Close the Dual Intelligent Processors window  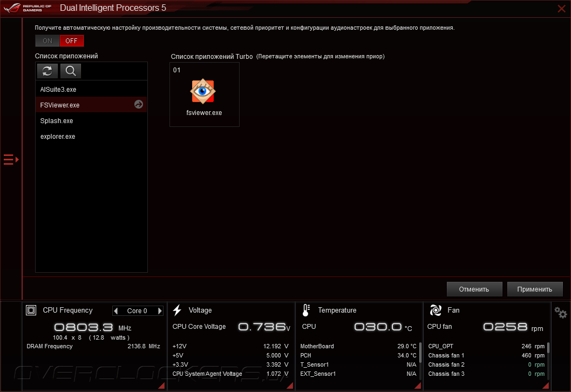pyautogui.click(x=561, y=9)
